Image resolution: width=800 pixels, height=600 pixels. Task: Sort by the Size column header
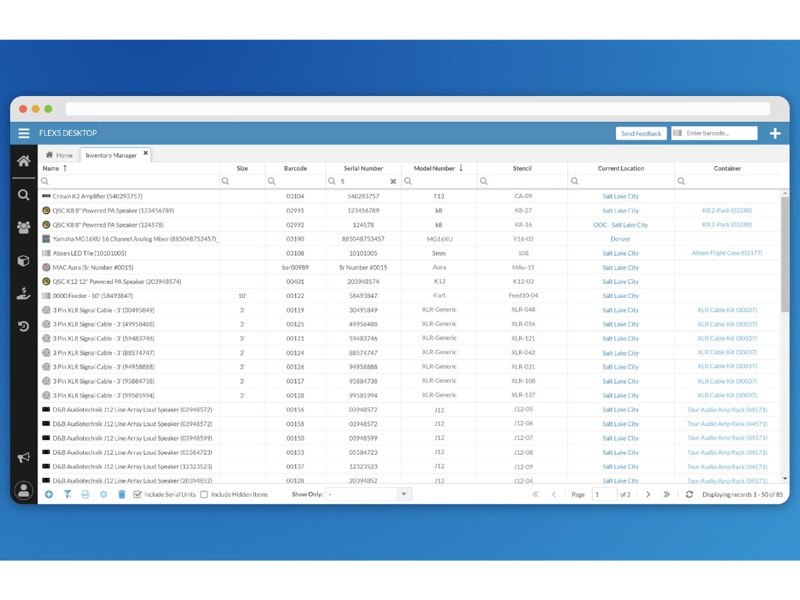(243, 169)
